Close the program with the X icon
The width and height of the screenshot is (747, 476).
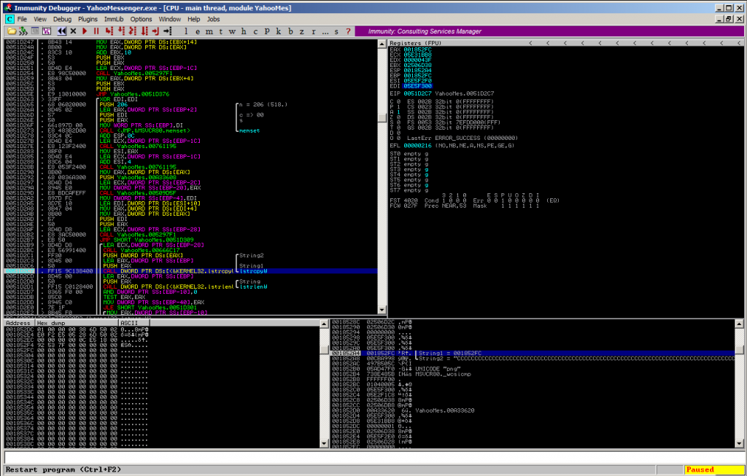pos(74,31)
